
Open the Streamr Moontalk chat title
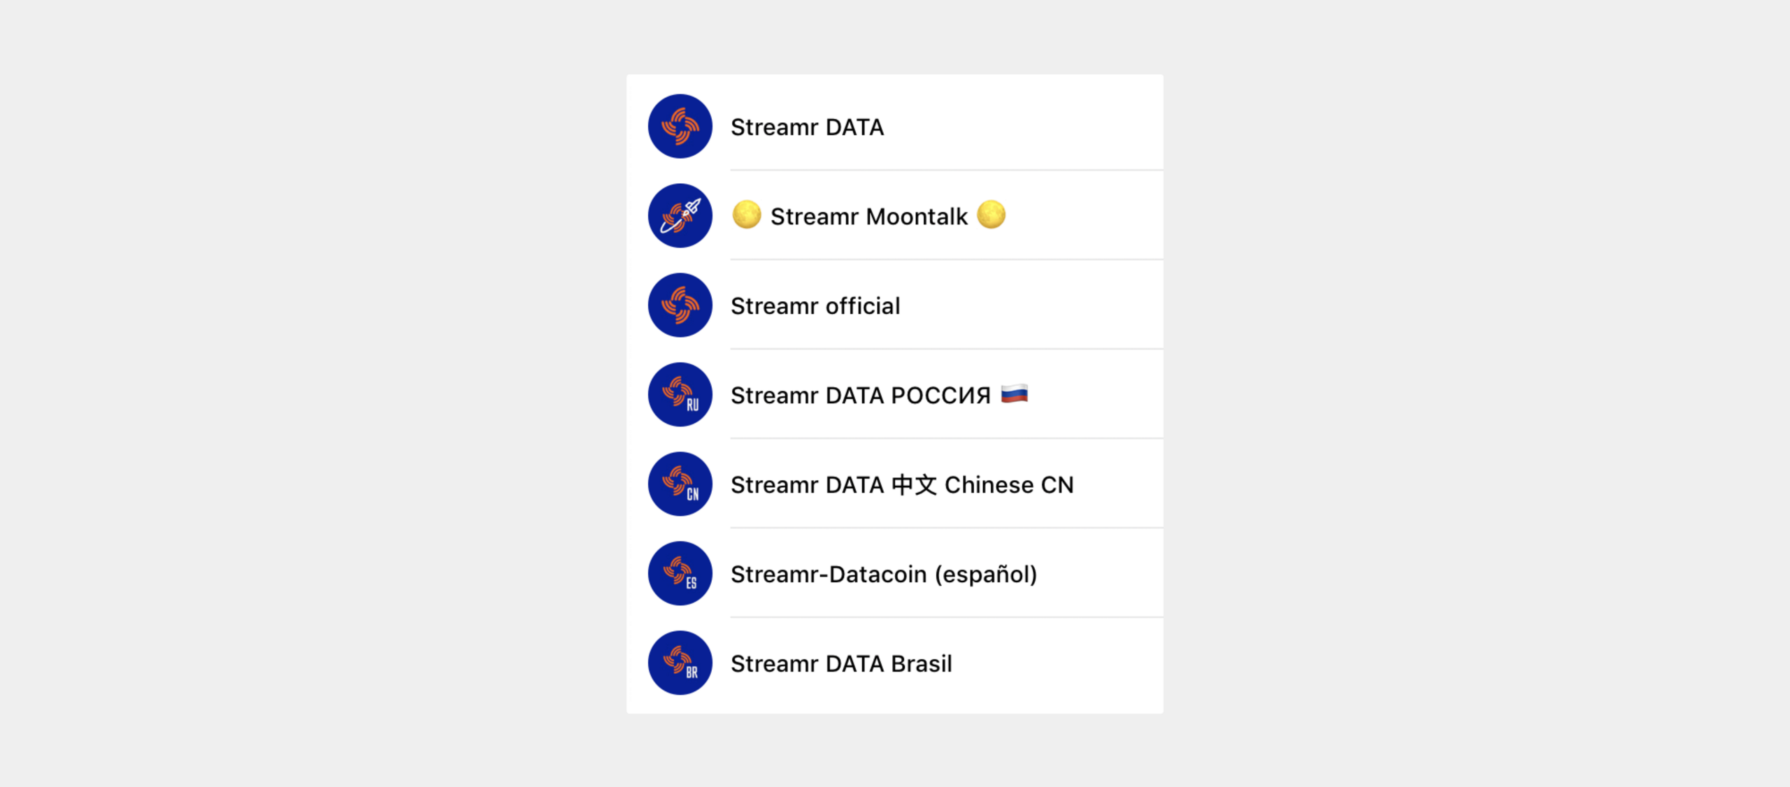868,217
